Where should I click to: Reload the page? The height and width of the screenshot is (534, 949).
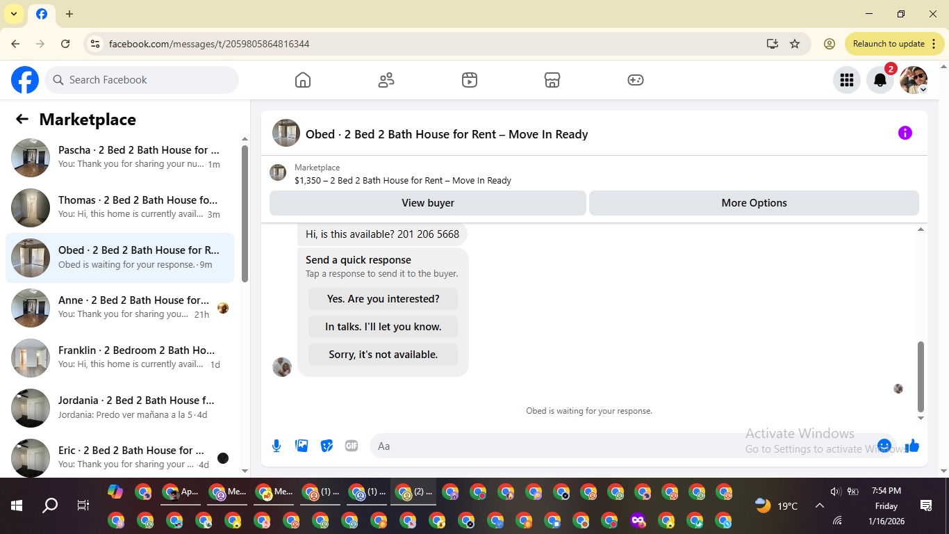coord(65,44)
